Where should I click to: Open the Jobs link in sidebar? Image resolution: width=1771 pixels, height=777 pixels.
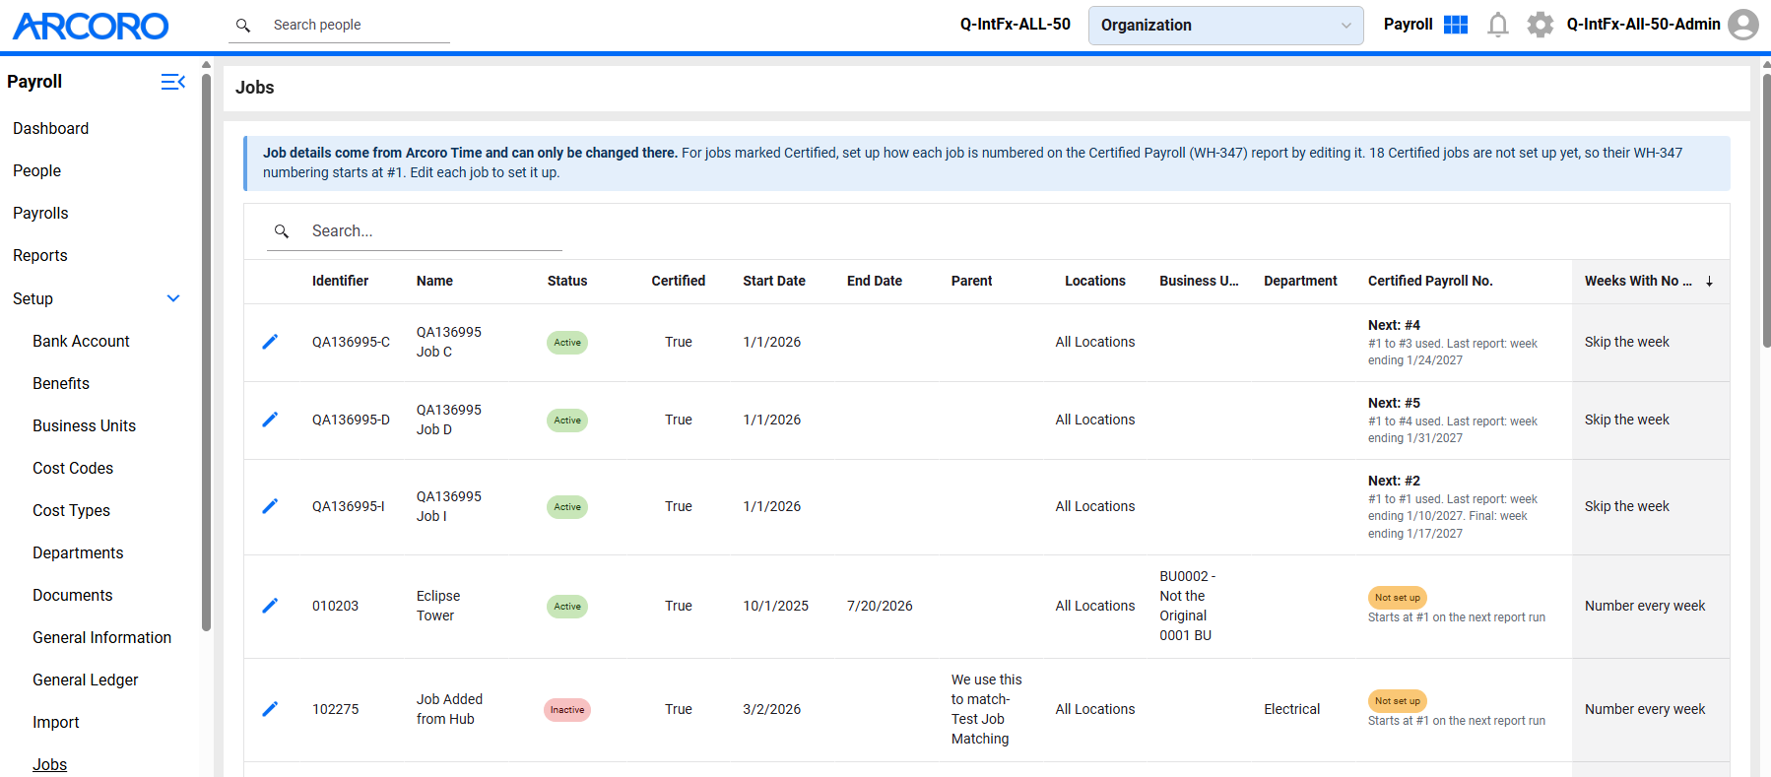49,764
